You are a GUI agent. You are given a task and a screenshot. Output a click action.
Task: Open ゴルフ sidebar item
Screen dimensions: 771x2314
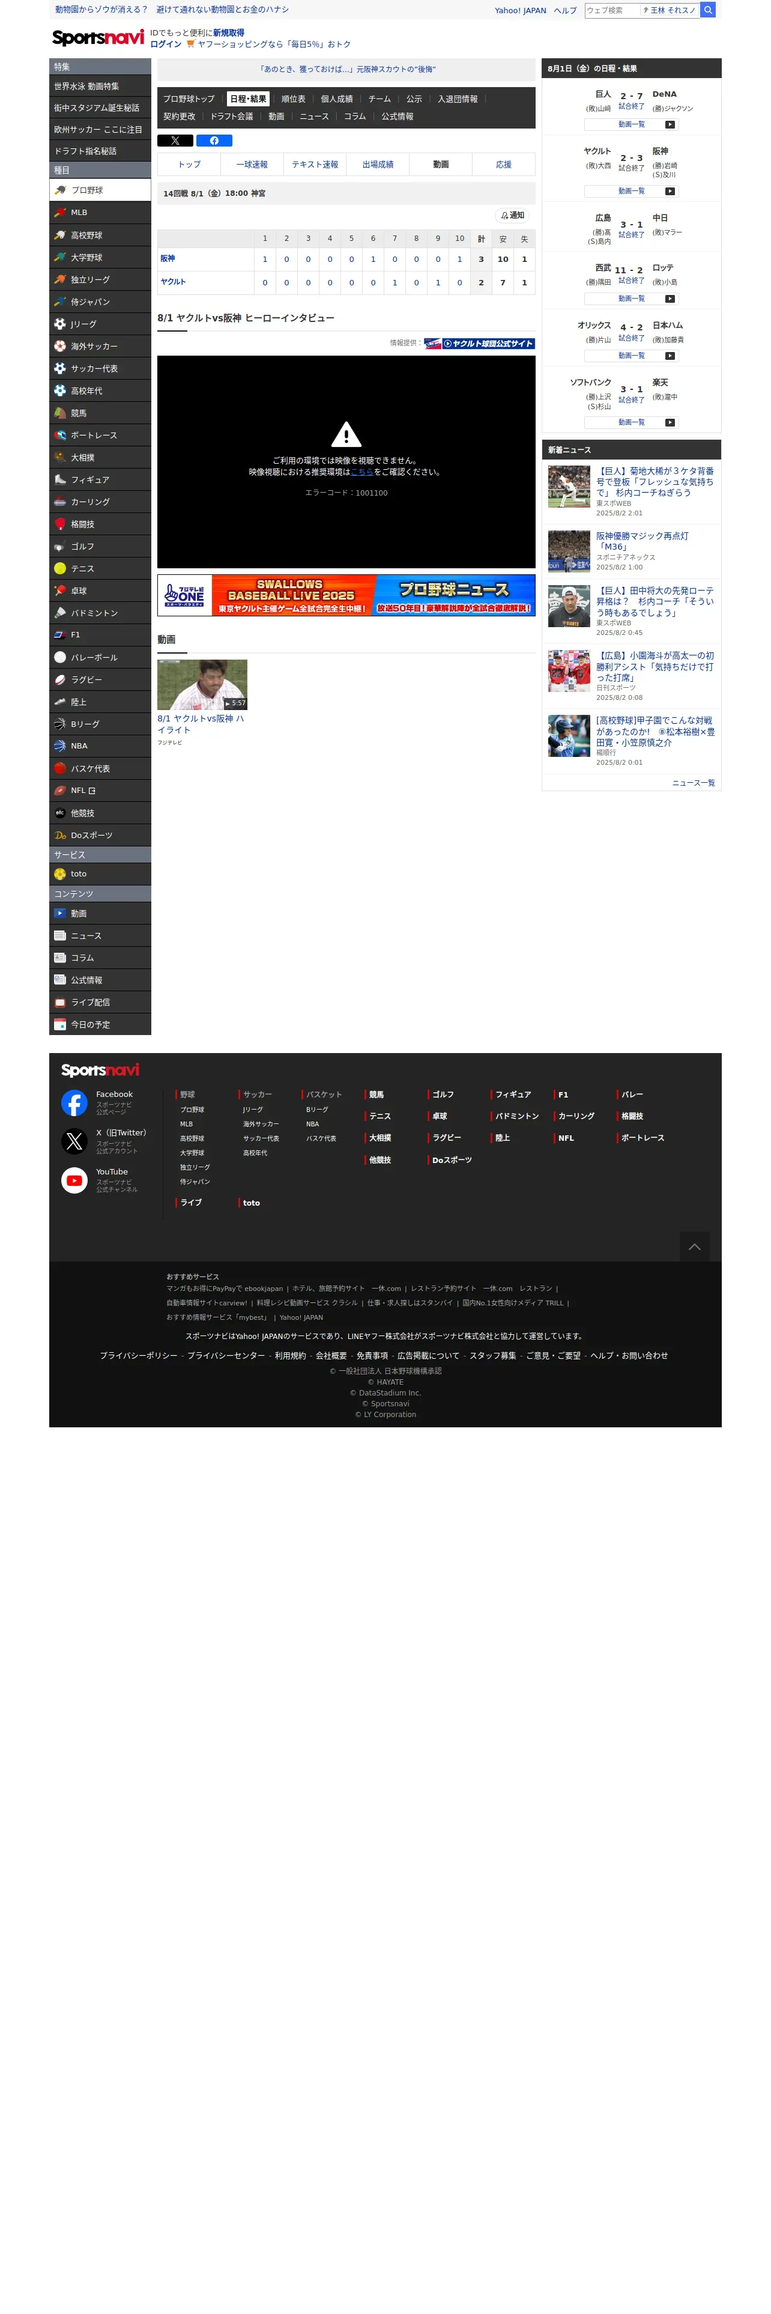[x=100, y=546]
